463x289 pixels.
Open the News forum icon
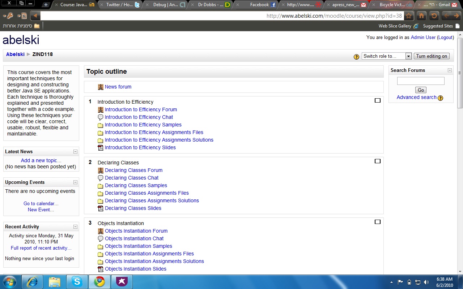[101, 87]
